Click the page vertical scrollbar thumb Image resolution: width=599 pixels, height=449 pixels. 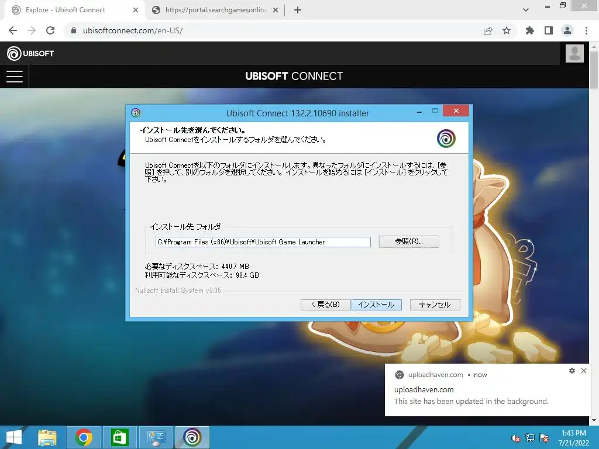[594, 70]
